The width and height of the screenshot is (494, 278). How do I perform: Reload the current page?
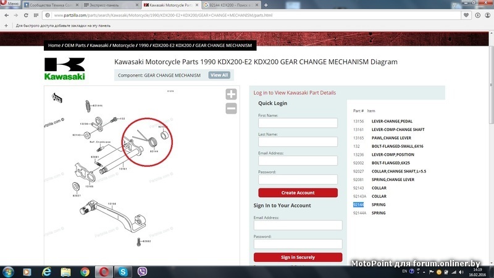(26, 15)
